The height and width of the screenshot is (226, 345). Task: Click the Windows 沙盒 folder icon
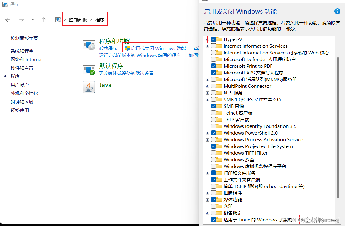pyautogui.click(x=219, y=159)
